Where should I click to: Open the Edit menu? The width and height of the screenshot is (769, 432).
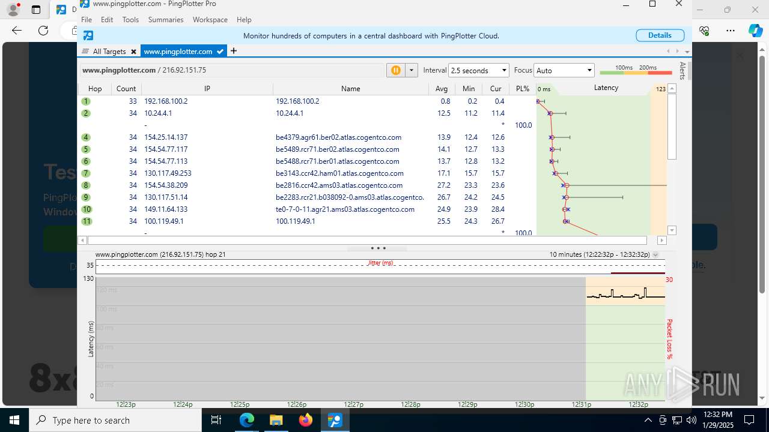point(107,20)
